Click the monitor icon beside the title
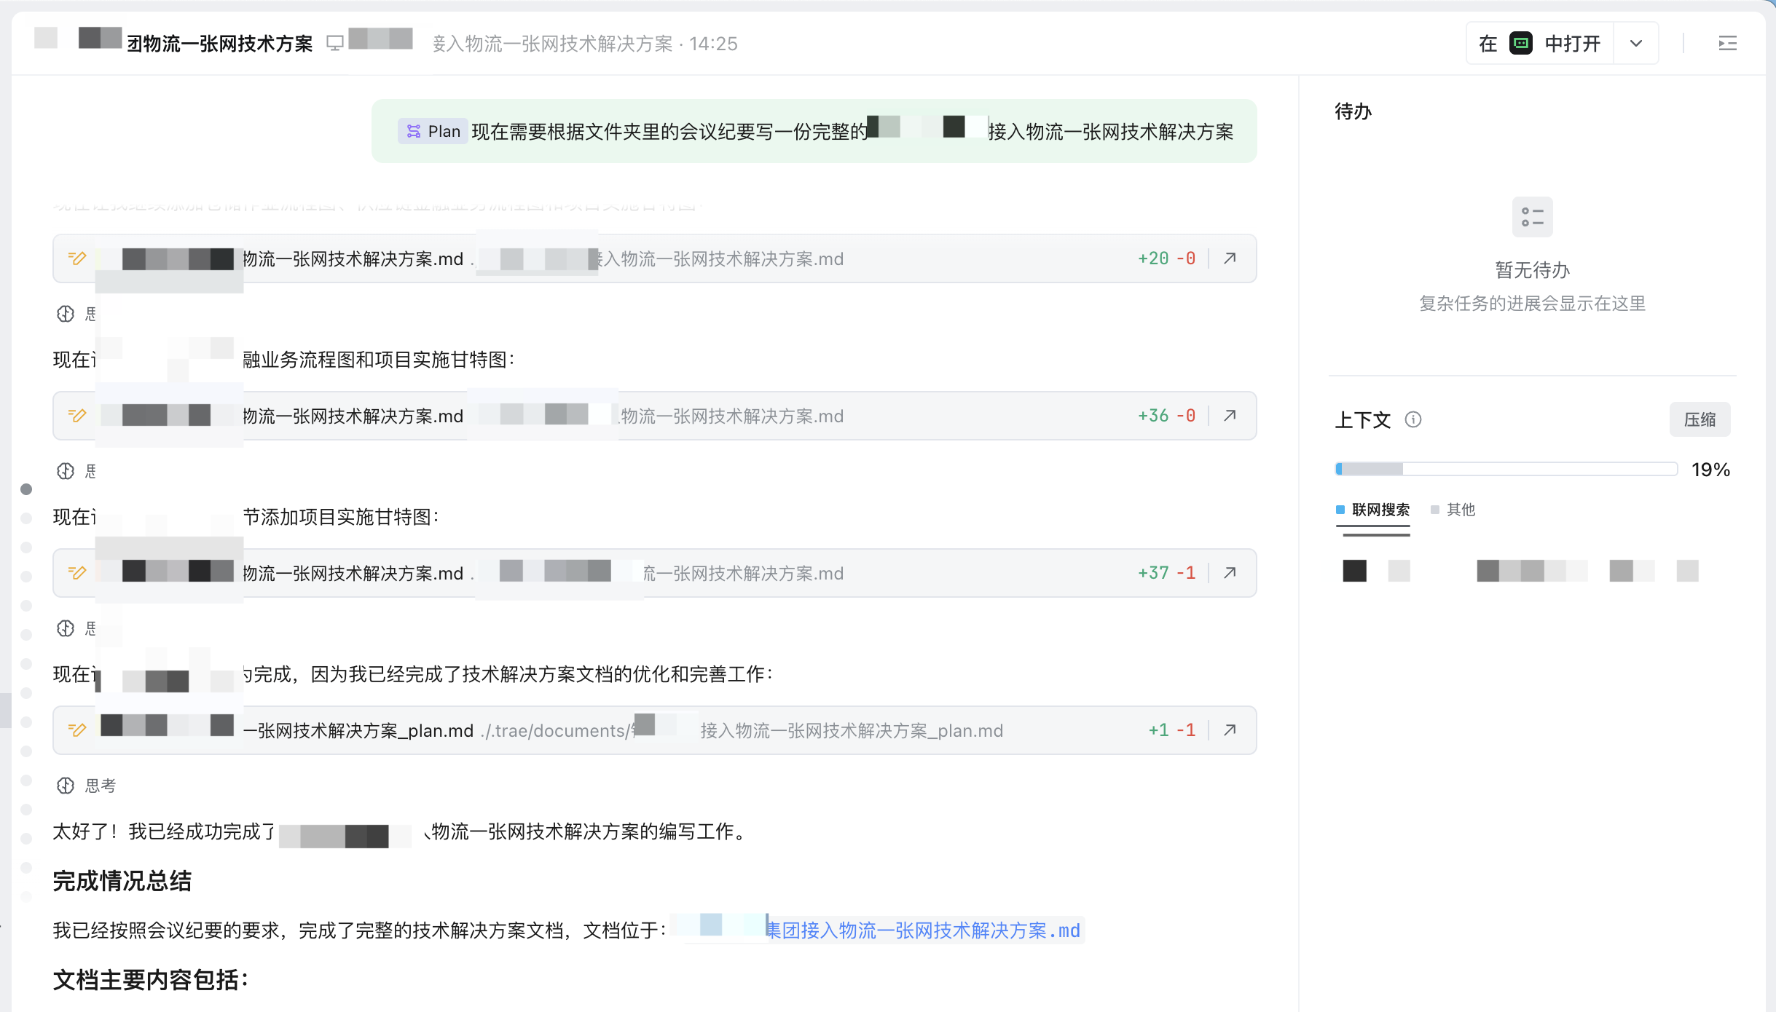Image resolution: width=1776 pixels, height=1012 pixels. 335,44
